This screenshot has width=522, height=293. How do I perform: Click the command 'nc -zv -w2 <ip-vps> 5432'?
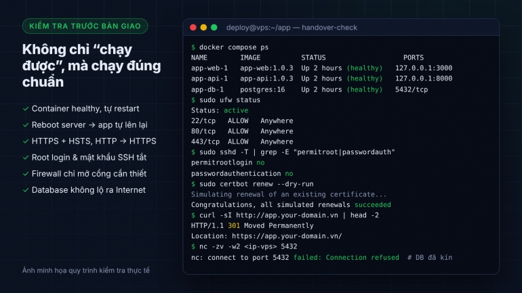click(248, 247)
